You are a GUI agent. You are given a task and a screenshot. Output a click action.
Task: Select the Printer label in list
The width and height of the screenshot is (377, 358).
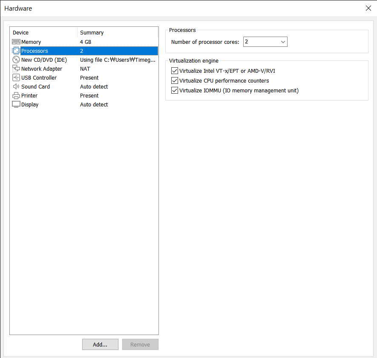pos(29,96)
